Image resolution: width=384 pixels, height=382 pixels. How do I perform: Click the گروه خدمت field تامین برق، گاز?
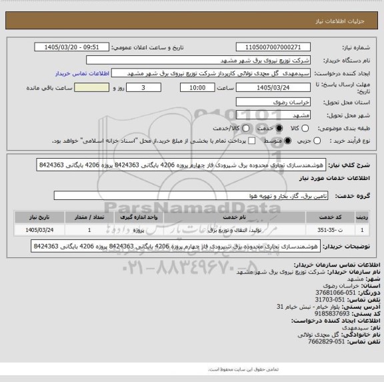pyautogui.click(x=191, y=195)
